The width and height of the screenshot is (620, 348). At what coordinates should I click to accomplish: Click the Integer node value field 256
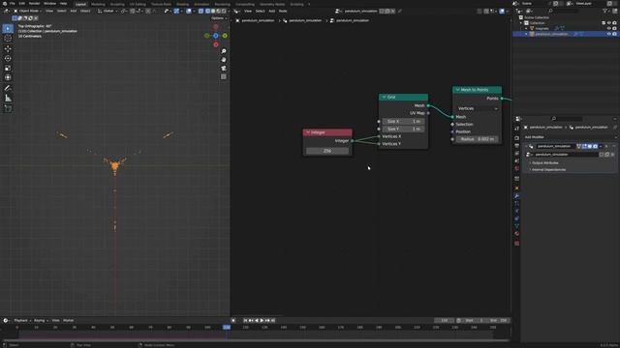[327, 151]
